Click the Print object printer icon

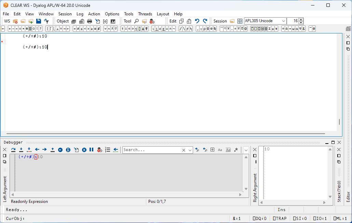pos(90,21)
